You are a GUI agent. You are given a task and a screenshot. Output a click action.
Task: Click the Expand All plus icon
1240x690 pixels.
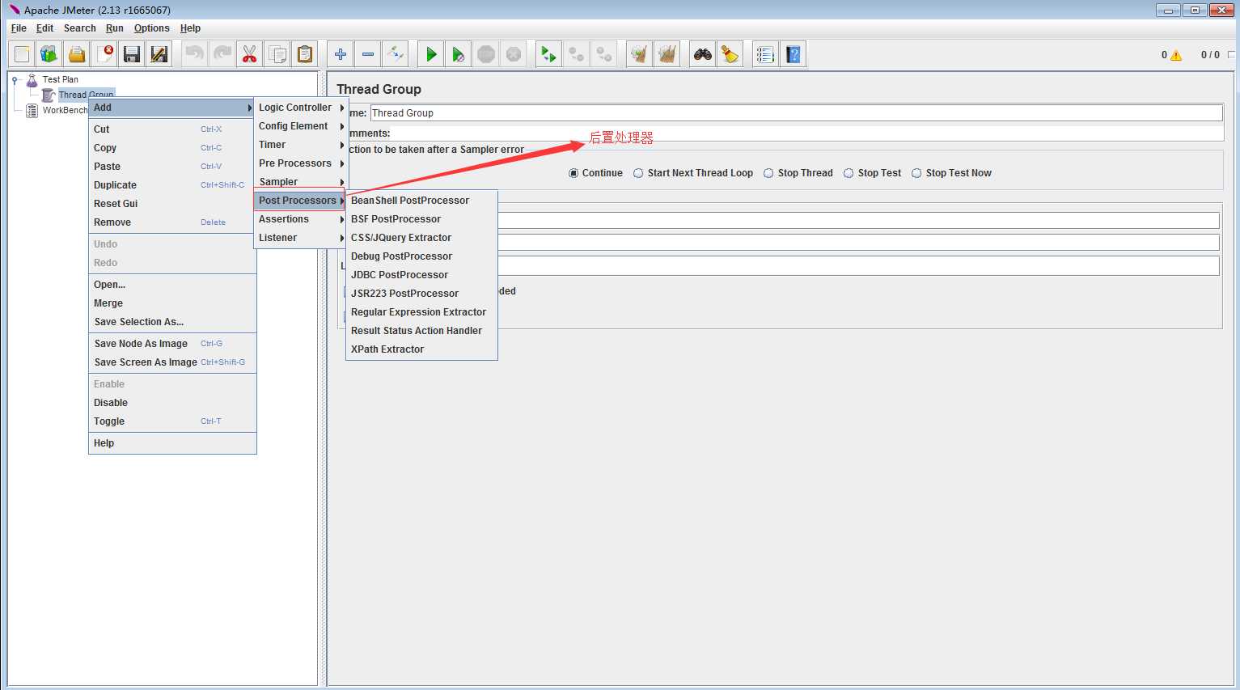click(x=341, y=54)
